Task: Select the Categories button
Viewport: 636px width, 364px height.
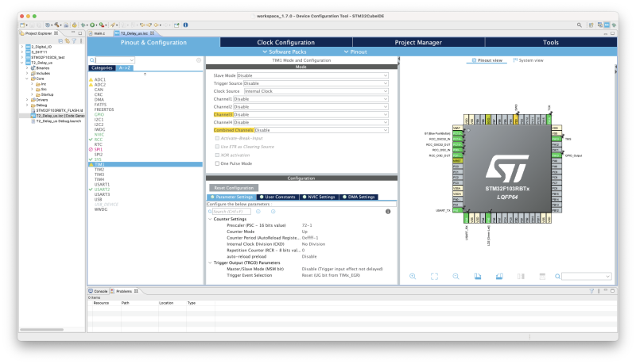Action: (x=102, y=68)
